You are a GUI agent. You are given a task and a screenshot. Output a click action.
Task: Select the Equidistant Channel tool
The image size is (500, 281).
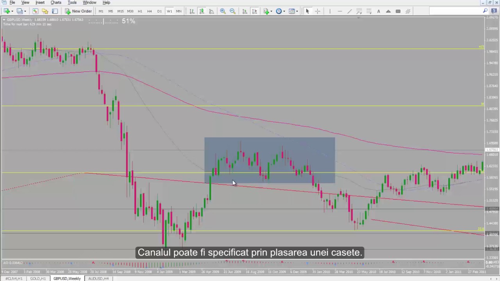[408, 11]
